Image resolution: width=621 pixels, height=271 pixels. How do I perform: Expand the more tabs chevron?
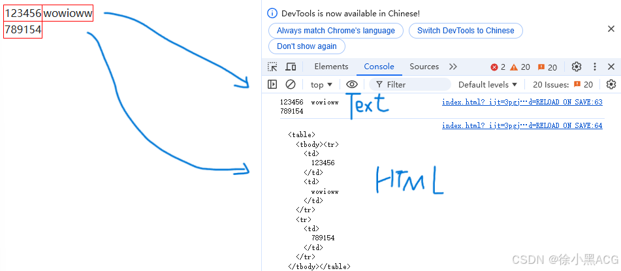click(x=453, y=67)
